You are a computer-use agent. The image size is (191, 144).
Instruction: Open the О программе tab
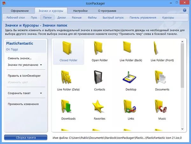click(x=107, y=11)
